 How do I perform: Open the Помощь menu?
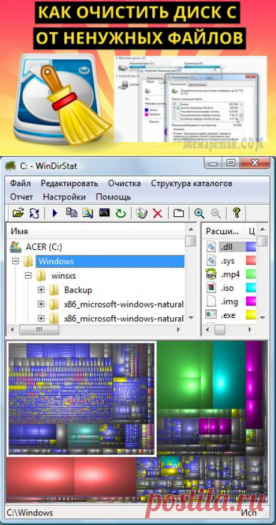click(x=113, y=197)
